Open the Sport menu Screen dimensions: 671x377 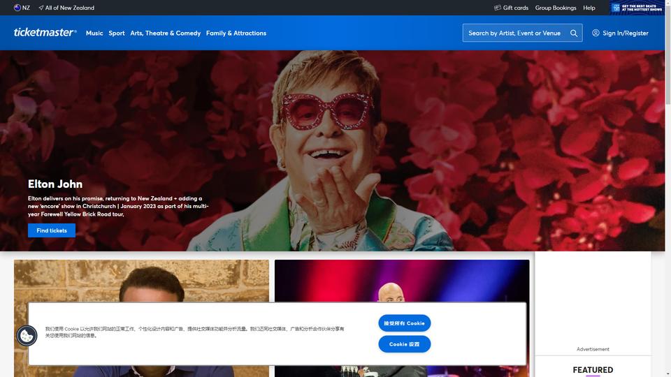[117, 33]
